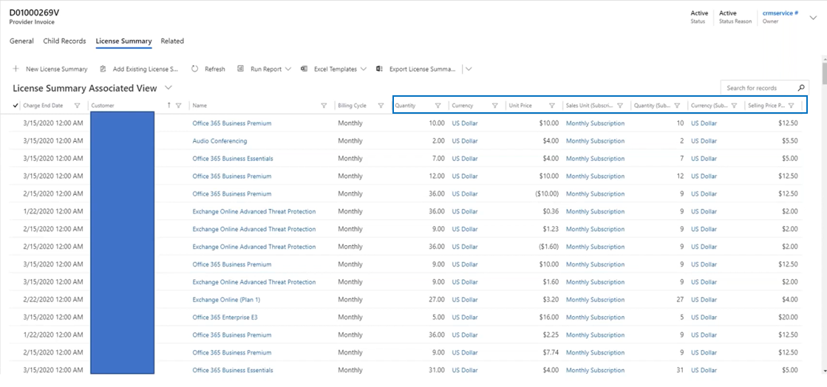The image size is (827, 387).
Task: Click the Export License Summary Excel icon
Action: click(379, 69)
